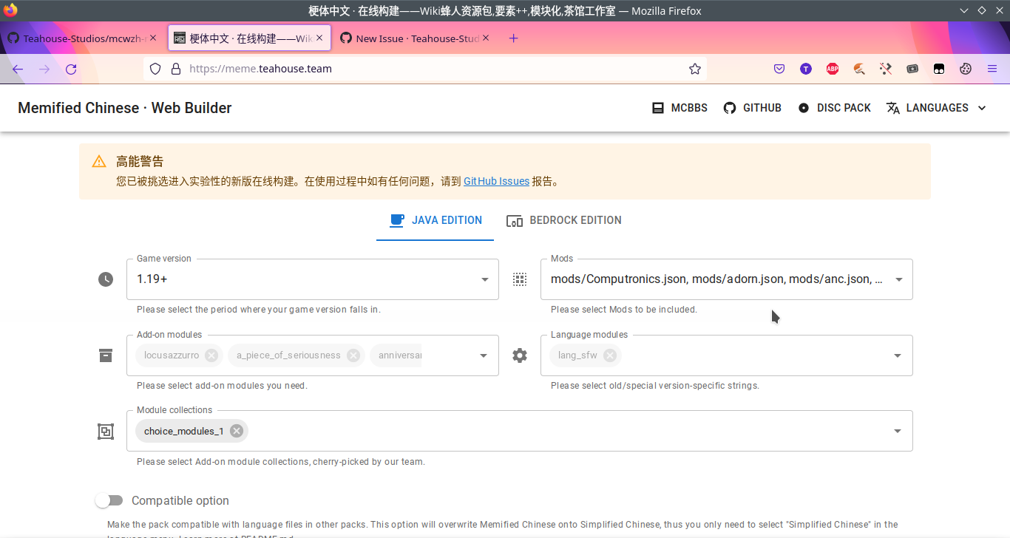Click the gear icon beside Language modules

point(520,355)
